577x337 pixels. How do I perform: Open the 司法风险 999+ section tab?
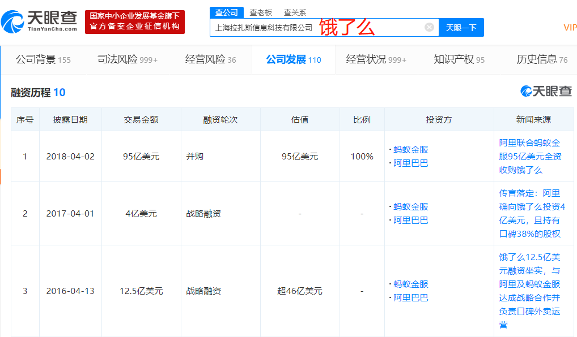point(128,59)
